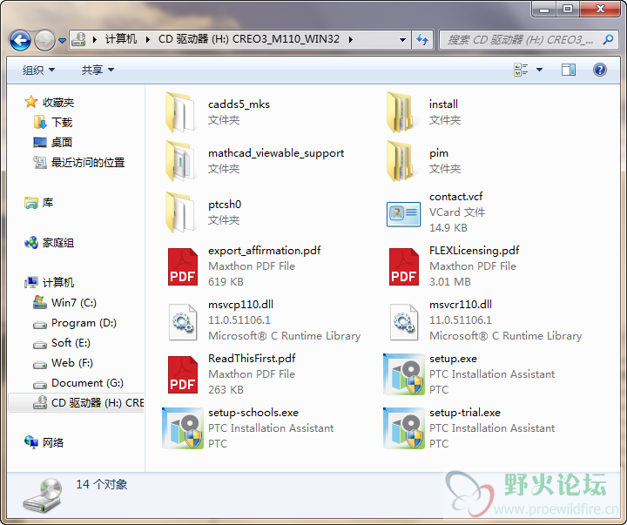
Task: Select the mathcad_viewable_support folder icon
Action: coord(181,161)
